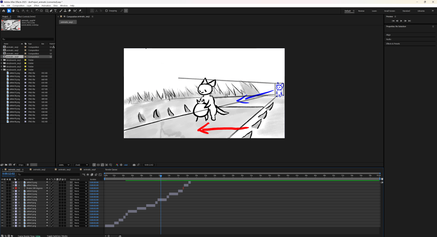Switch to the animatic_seq3 timeline tab
Viewport: 437px width, 237px height.
coord(65,170)
